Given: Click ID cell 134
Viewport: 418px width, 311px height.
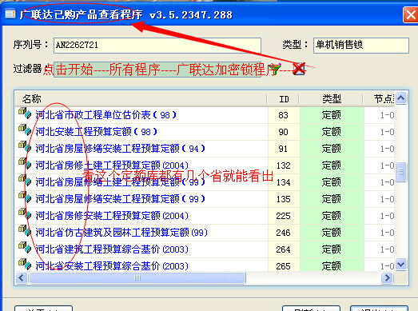Looking at the screenshot, I should click(284, 182).
